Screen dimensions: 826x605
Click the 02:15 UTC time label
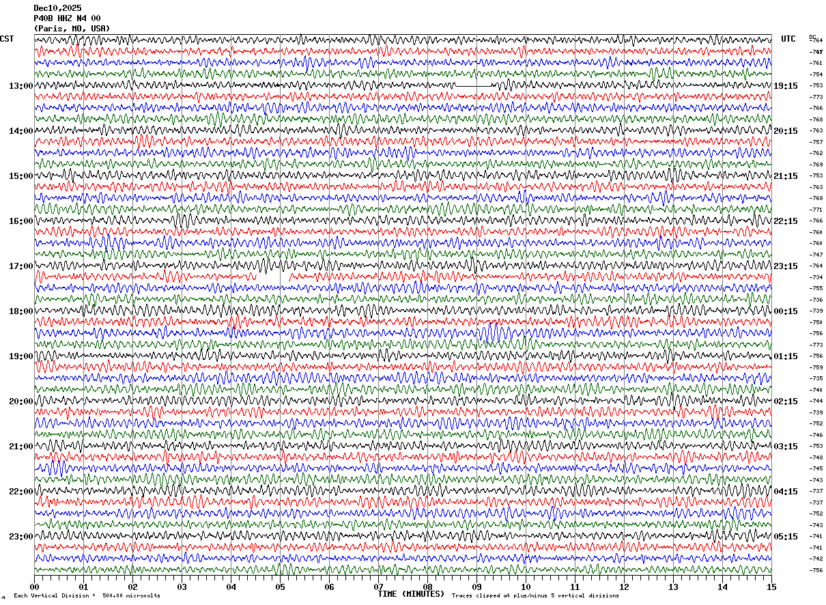click(x=786, y=402)
